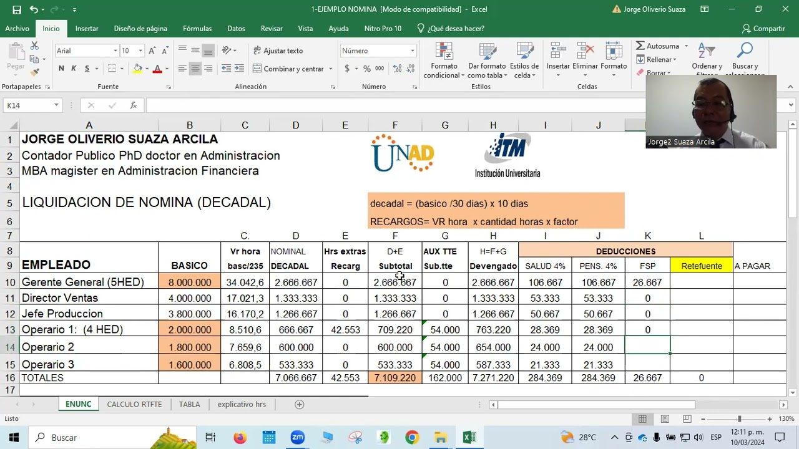Switch to the Fórmulas tab

point(197,29)
